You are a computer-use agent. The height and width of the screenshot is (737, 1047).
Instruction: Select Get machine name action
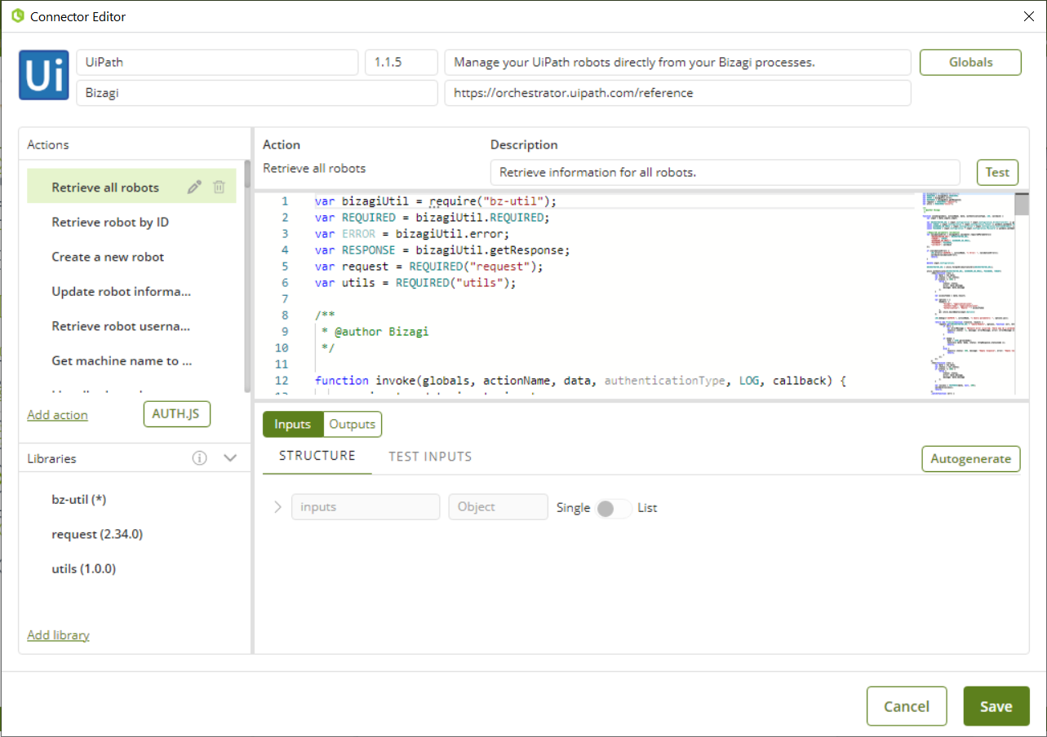(122, 360)
